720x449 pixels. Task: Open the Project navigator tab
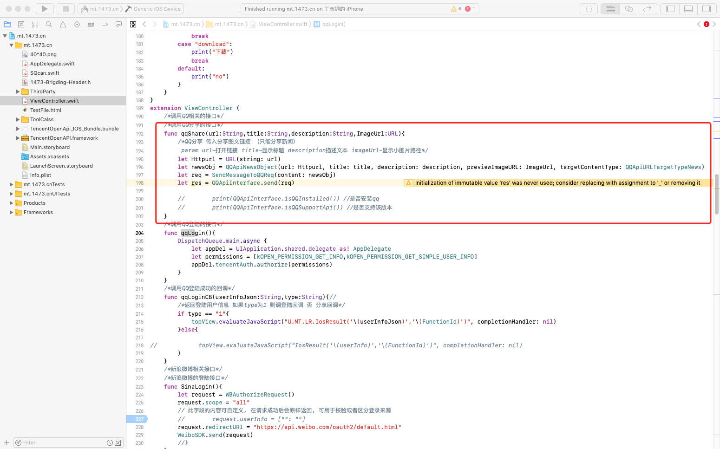7,24
